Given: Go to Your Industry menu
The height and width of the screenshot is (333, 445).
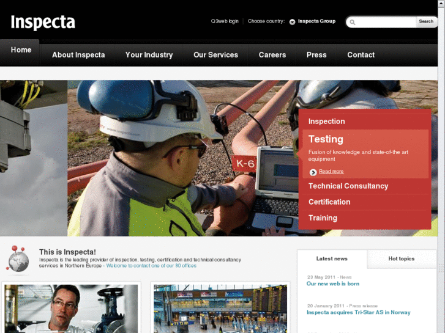Looking at the screenshot, I should tap(149, 55).
